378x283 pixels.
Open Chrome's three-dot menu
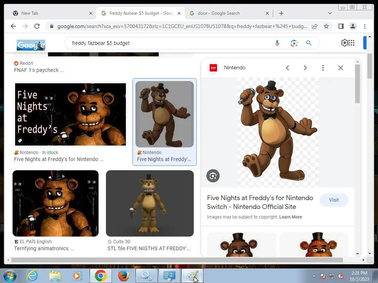click(365, 26)
